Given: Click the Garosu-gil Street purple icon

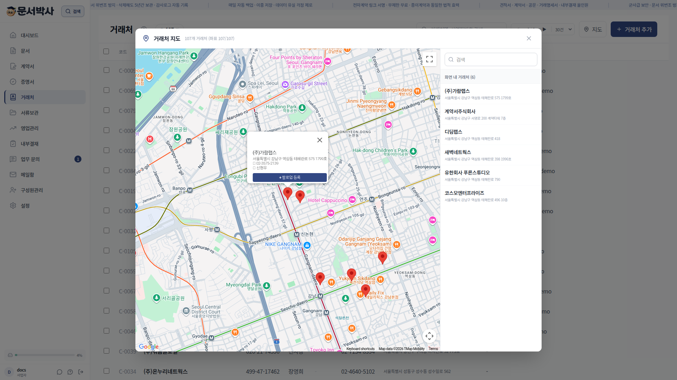Looking at the screenshot, I should [x=285, y=84].
